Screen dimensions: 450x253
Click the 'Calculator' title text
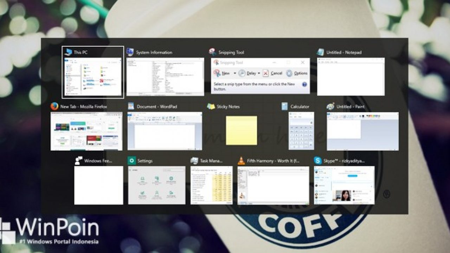tap(300, 106)
